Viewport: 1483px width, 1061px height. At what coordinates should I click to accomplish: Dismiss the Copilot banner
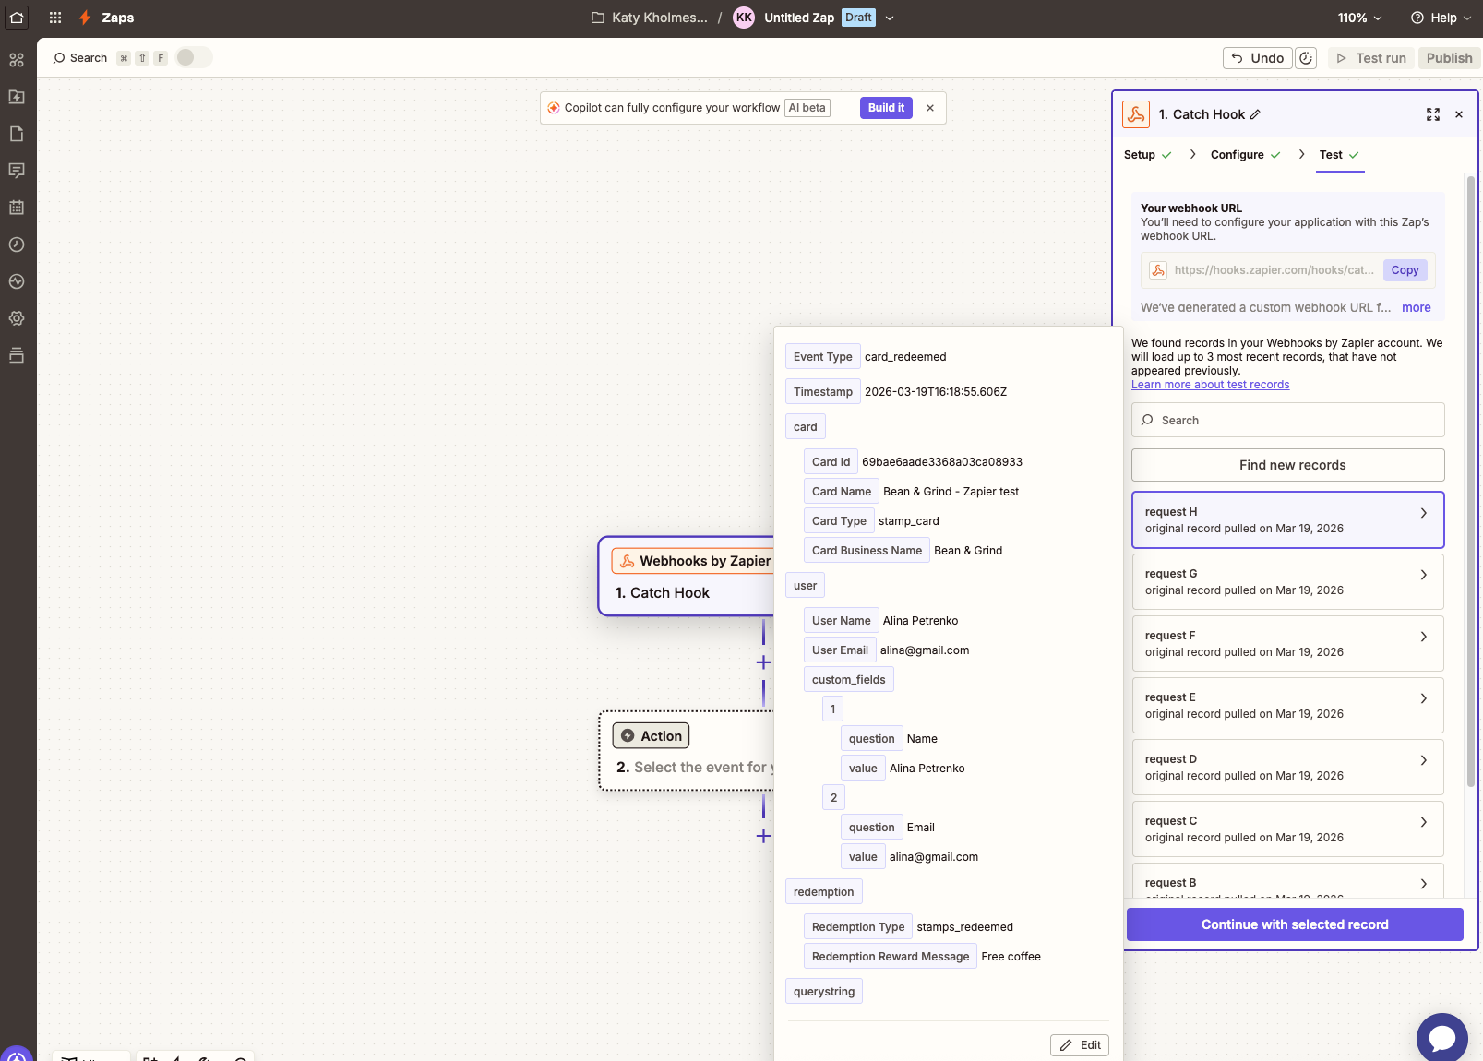pos(930,108)
